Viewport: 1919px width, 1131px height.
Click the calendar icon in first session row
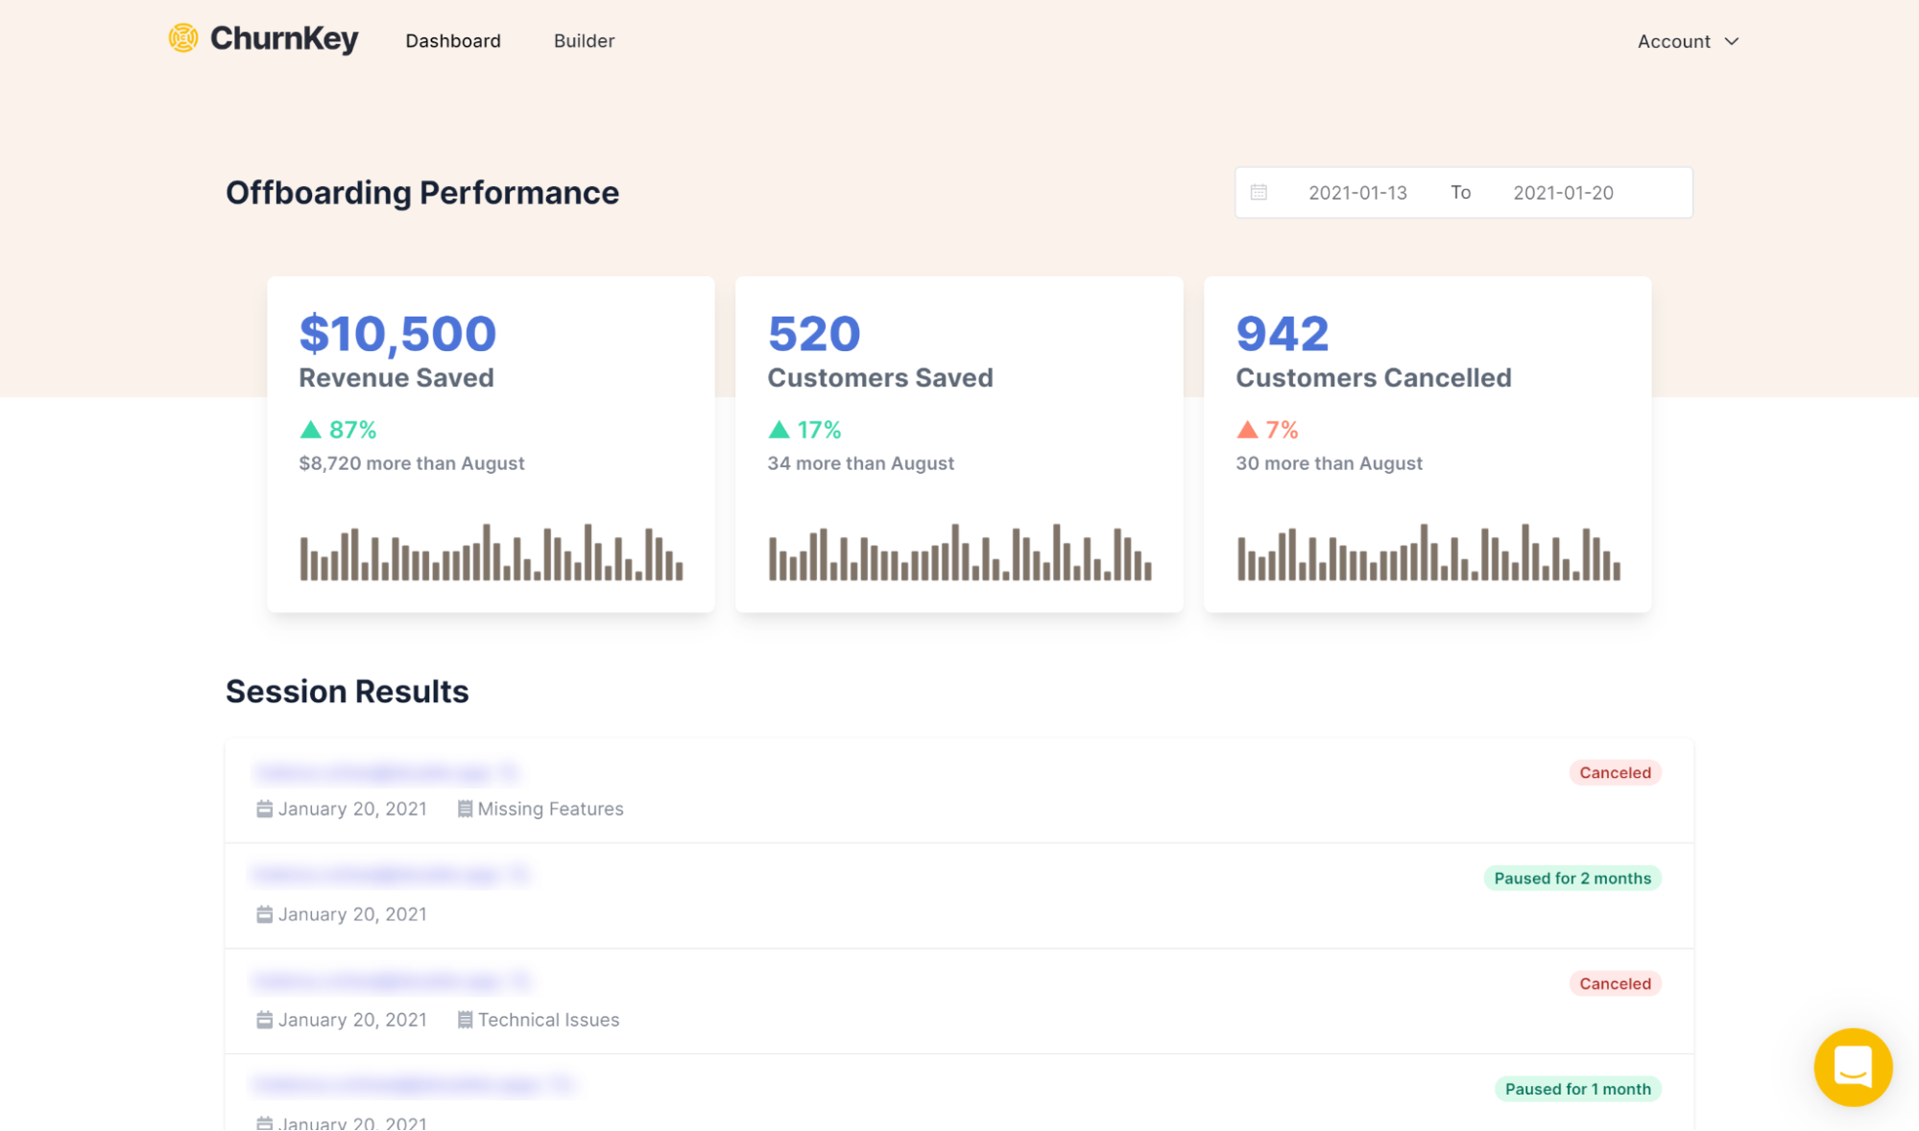[265, 809]
